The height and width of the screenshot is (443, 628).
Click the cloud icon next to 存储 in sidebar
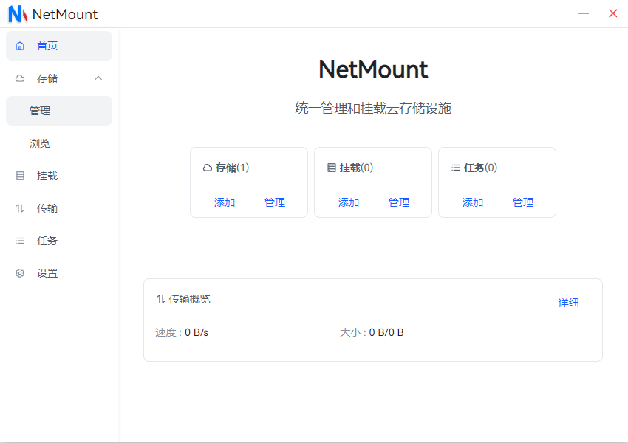pyautogui.click(x=20, y=78)
